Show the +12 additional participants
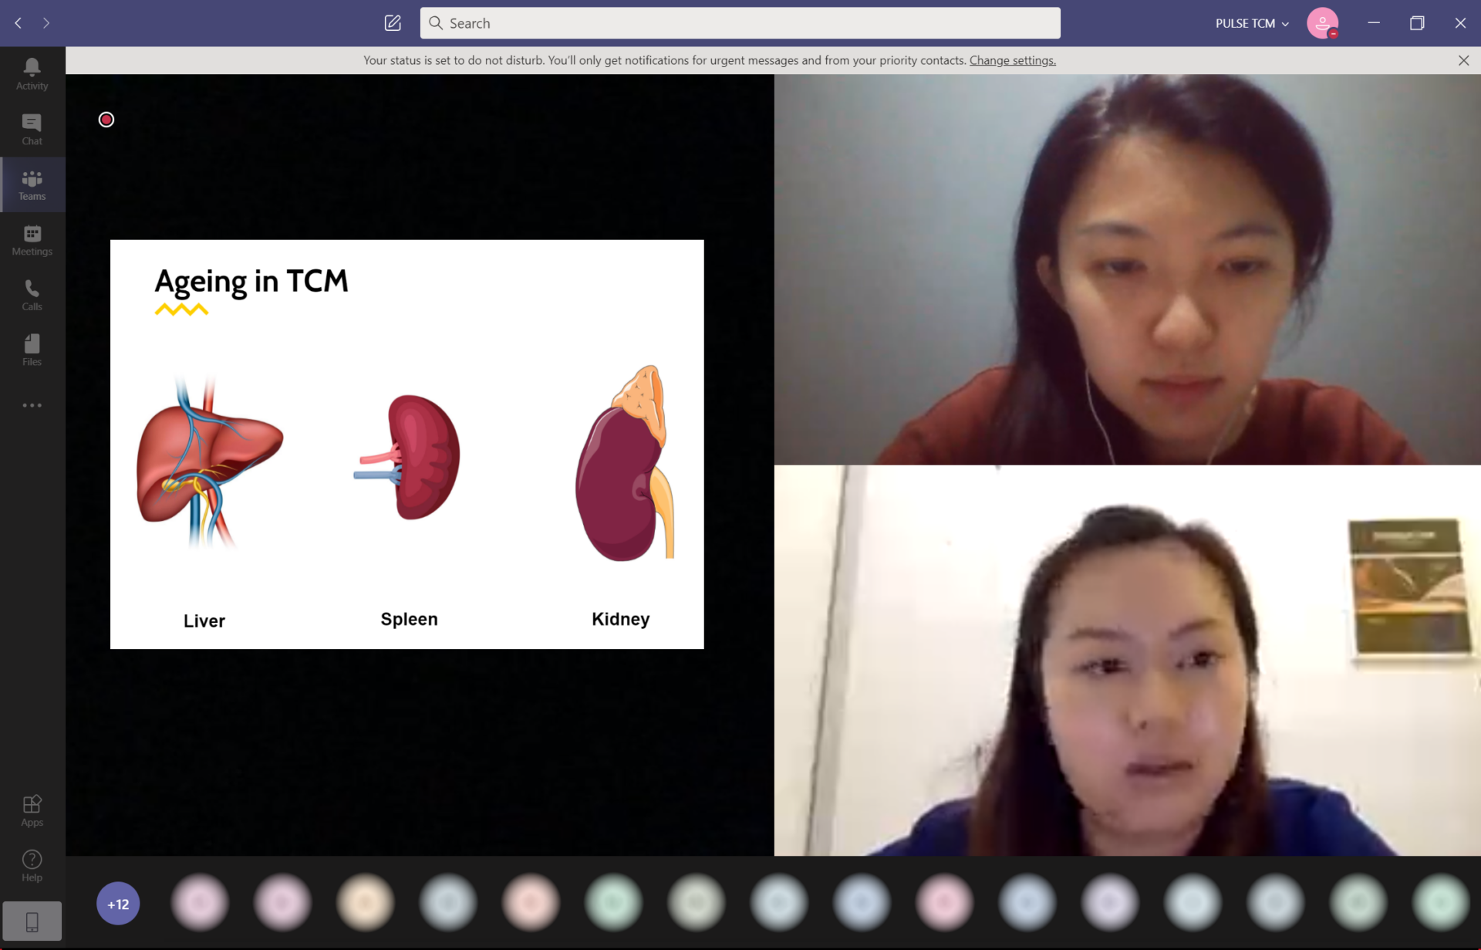This screenshot has height=950, width=1481. [x=118, y=904]
